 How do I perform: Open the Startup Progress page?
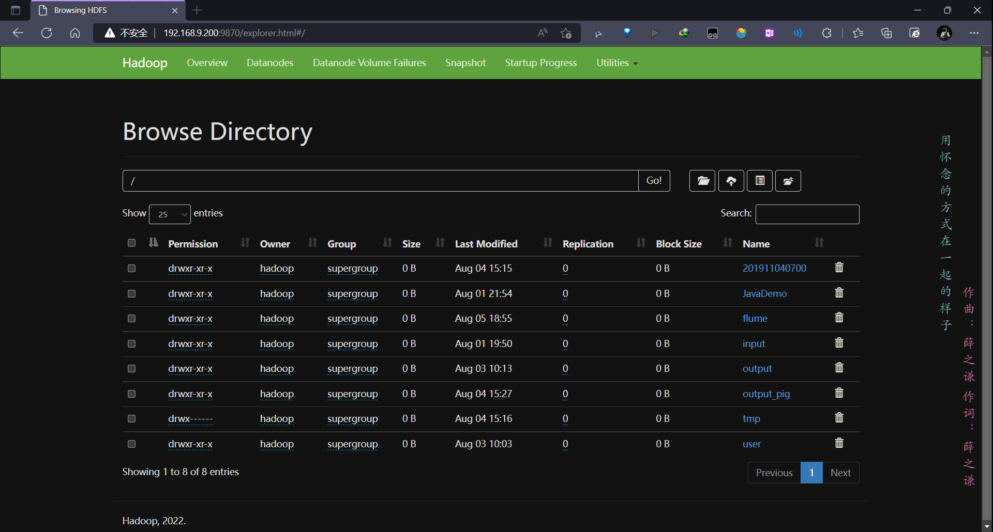pyautogui.click(x=541, y=62)
